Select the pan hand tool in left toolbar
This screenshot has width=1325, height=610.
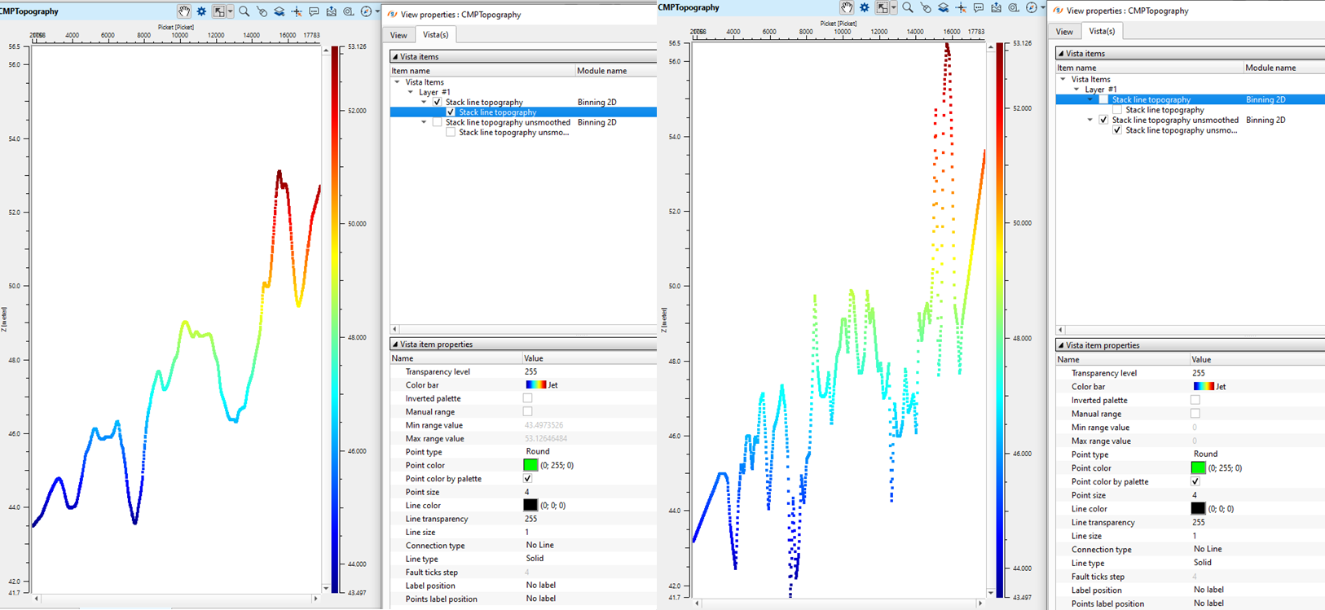point(184,11)
